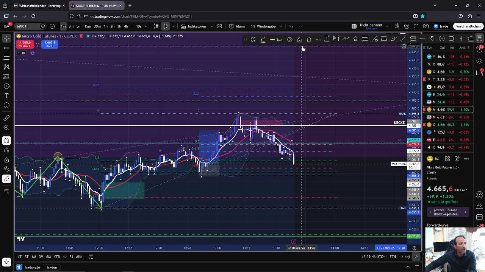
Task: Click the Veröffentlichen button
Action: pyautogui.click(x=468, y=26)
